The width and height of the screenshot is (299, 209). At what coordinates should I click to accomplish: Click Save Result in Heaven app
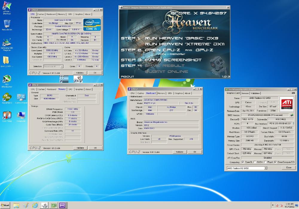coord(164,66)
